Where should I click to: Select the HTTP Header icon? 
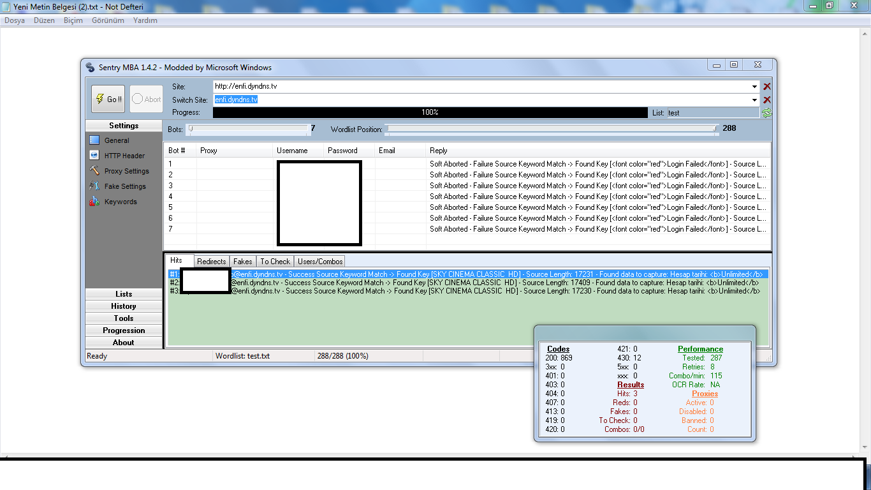[x=94, y=156]
